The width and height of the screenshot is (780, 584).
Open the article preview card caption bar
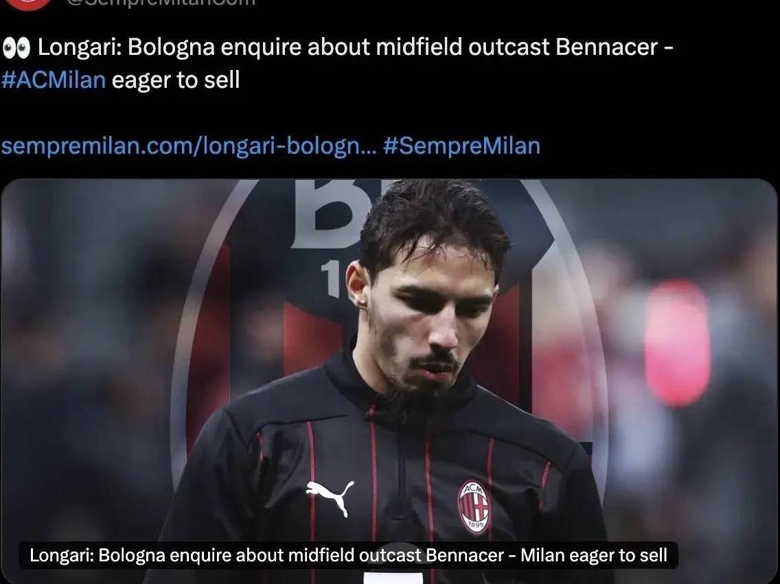point(348,555)
